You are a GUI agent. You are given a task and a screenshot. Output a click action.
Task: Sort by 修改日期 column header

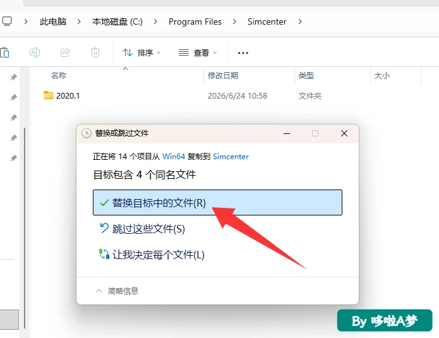tap(223, 75)
